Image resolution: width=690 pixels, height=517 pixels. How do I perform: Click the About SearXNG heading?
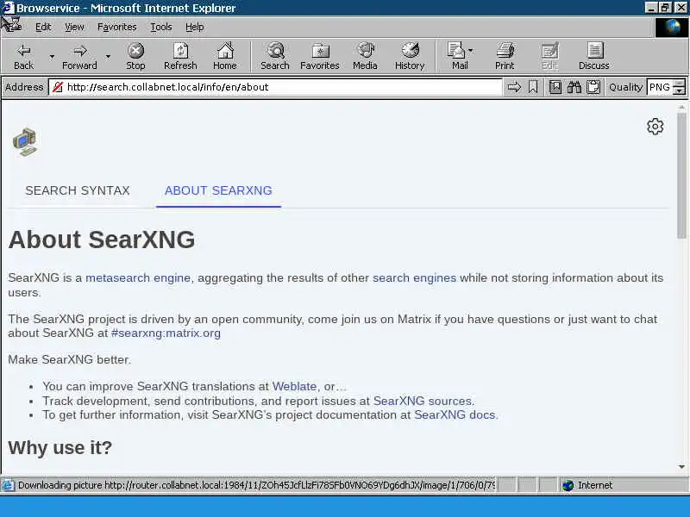coord(102,240)
